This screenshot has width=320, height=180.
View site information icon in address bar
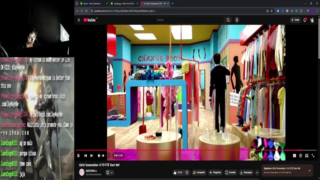(x=92, y=11)
